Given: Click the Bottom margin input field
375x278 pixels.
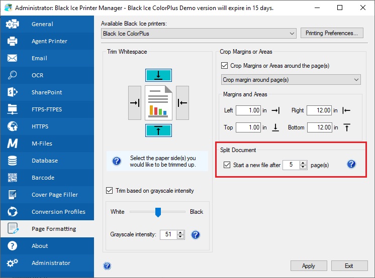Looking at the screenshot, I should point(320,127).
